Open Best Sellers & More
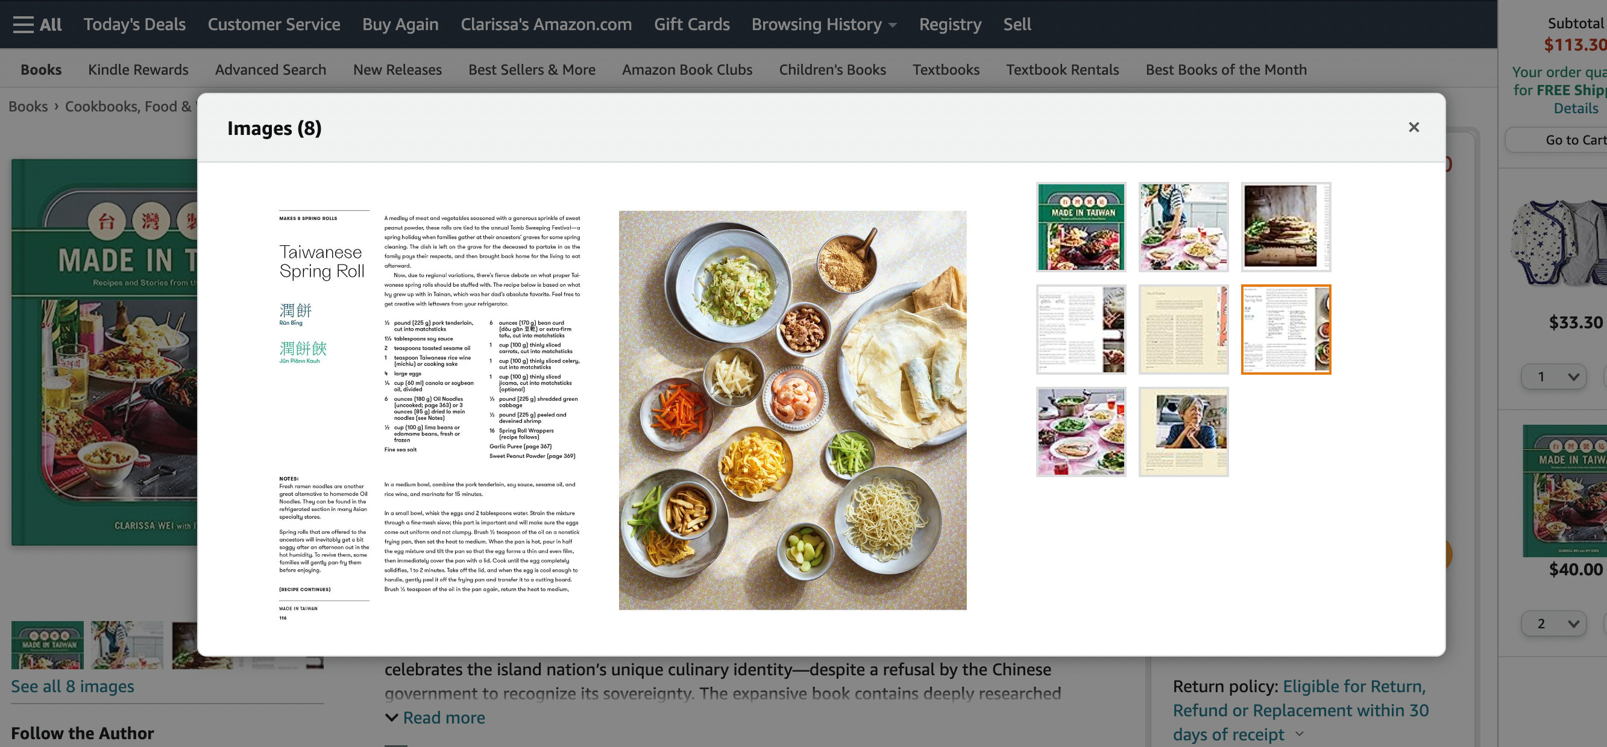The height and width of the screenshot is (747, 1607). (532, 69)
